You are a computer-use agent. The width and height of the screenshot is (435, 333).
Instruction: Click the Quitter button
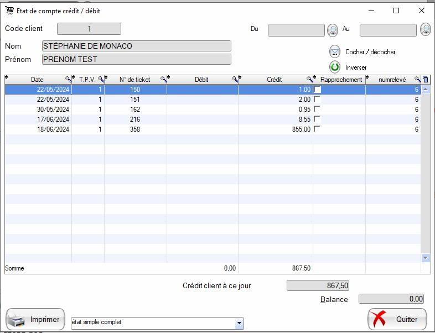point(397,319)
